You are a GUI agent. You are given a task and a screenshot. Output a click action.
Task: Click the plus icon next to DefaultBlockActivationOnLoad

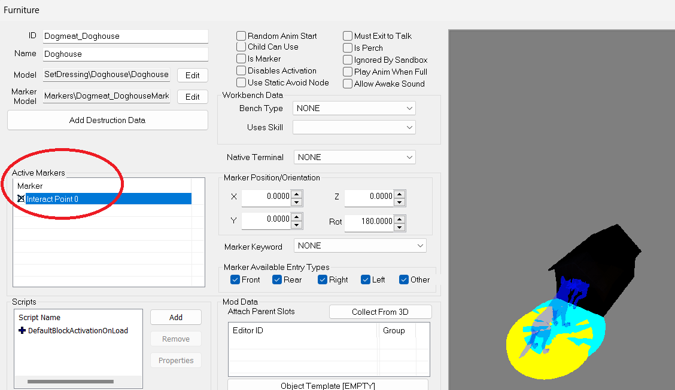coord(22,330)
